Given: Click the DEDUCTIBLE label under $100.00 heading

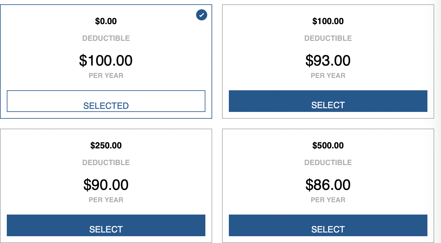Looking at the screenshot, I should 328,38.
